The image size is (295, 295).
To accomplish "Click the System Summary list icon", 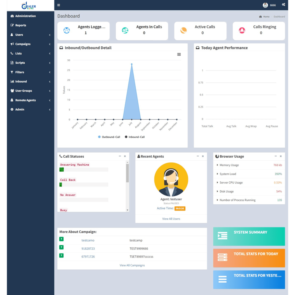I will point(222,236).
